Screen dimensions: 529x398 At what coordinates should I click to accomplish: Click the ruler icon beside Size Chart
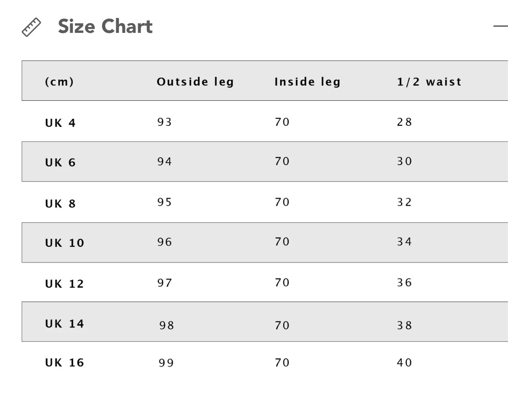(x=31, y=27)
